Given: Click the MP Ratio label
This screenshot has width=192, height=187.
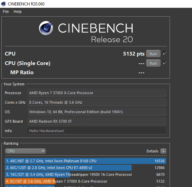Looking at the screenshot, I should pyautogui.click(x=22, y=72).
